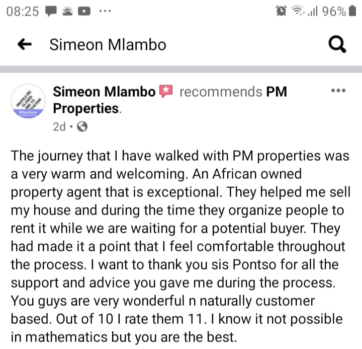Image resolution: width=362 pixels, height=349 pixels.
Task: Open the PM Properties page link
Action: pos(87,108)
